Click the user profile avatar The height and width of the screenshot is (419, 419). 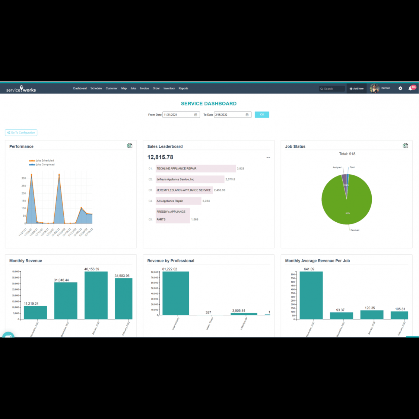tap(374, 88)
